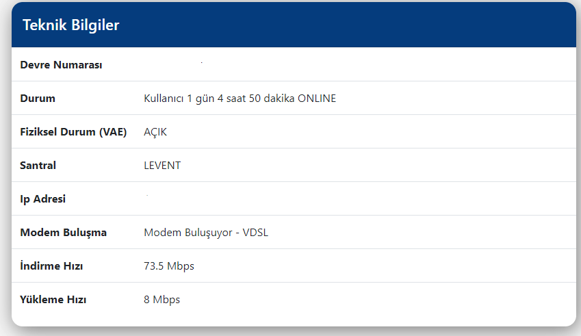Click the AÇIK physical status value
581x336 pixels.
[x=155, y=132]
